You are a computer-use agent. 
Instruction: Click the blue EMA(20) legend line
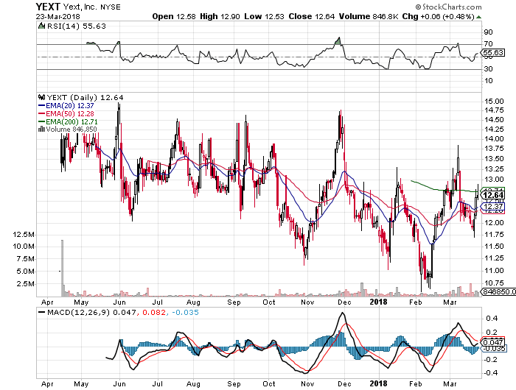[41, 106]
